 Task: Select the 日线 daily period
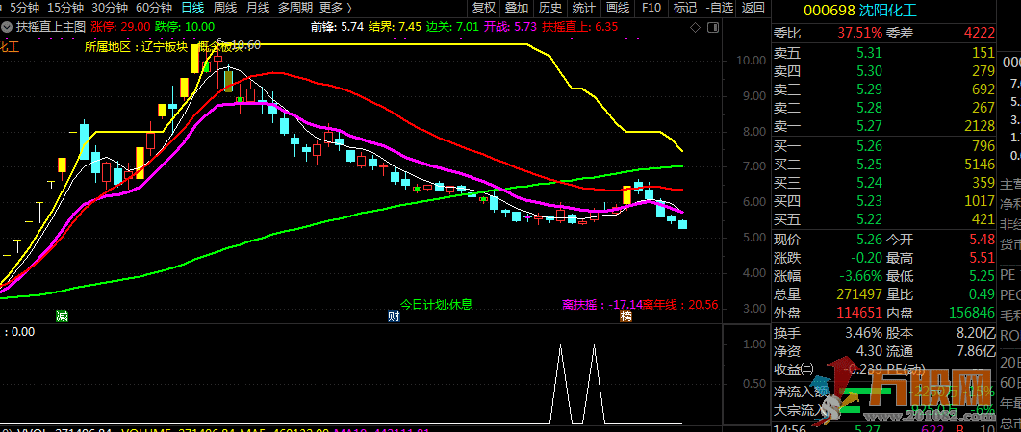192,8
